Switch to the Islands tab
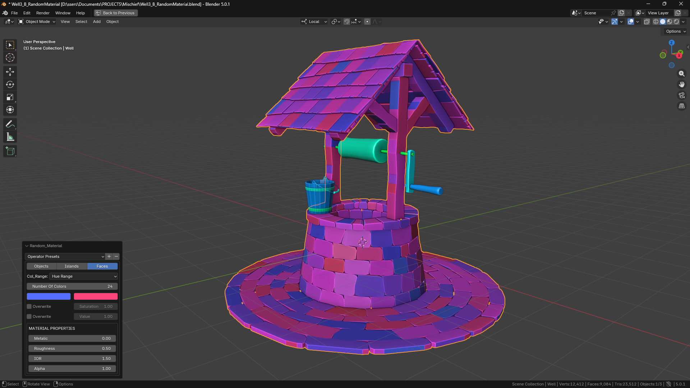 click(x=72, y=266)
